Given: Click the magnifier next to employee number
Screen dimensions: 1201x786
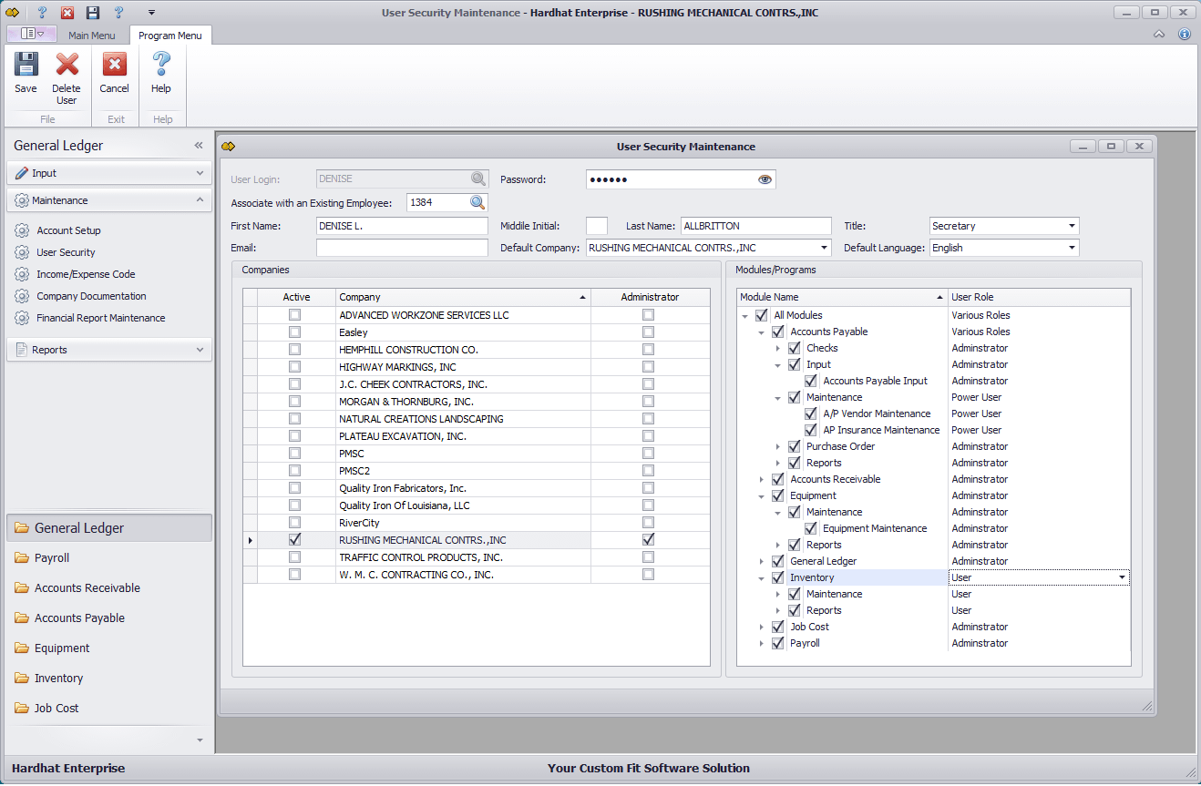Looking at the screenshot, I should coord(477,202).
